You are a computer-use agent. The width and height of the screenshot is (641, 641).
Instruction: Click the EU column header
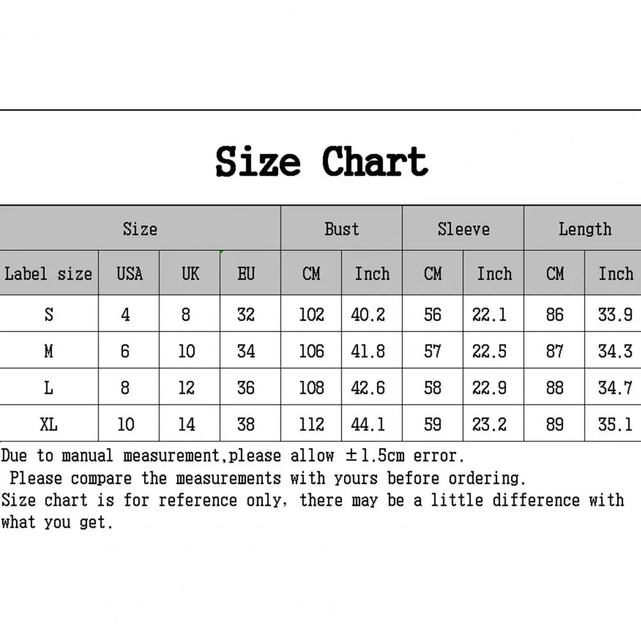[250, 273]
